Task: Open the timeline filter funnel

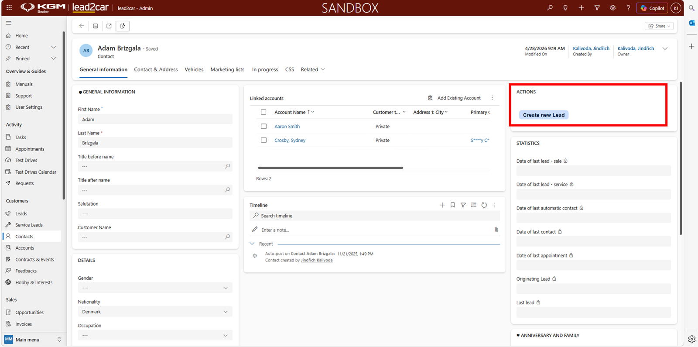Action: pos(463,205)
